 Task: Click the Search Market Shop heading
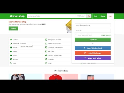pyautogui.click(x=18, y=22)
